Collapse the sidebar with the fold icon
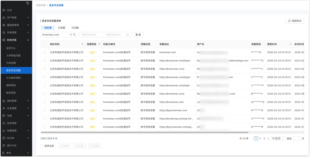The width and height of the screenshot is (310, 157). point(28,3)
